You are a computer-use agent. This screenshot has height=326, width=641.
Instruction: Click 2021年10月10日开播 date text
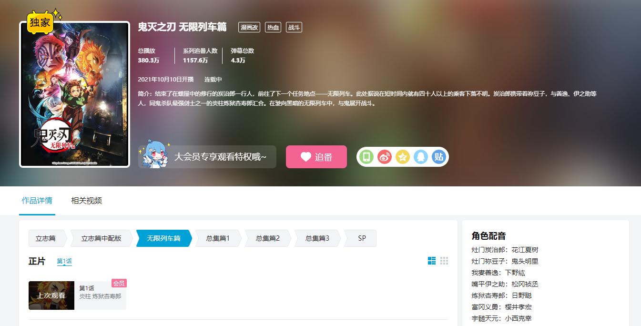pos(166,79)
